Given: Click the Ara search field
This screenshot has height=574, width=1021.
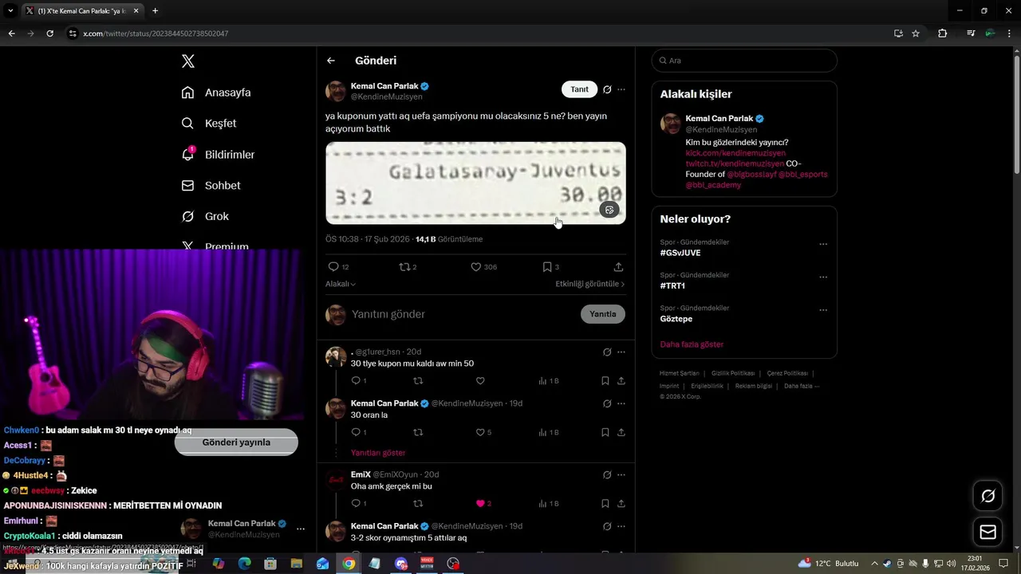Looking at the screenshot, I should [744, 61].
